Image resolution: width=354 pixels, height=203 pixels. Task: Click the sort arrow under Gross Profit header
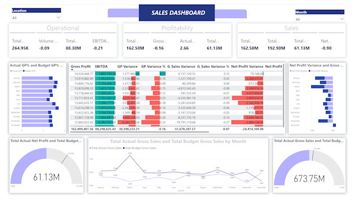click(72, 70)
